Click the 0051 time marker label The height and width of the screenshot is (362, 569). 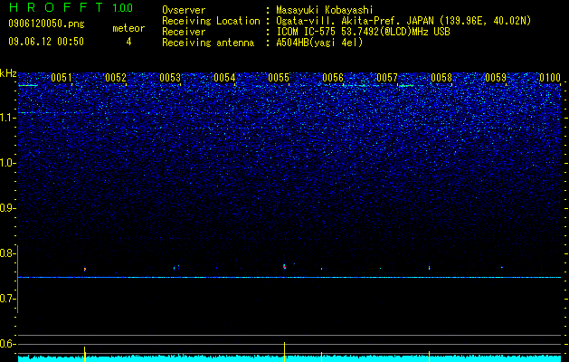[62, 78]
